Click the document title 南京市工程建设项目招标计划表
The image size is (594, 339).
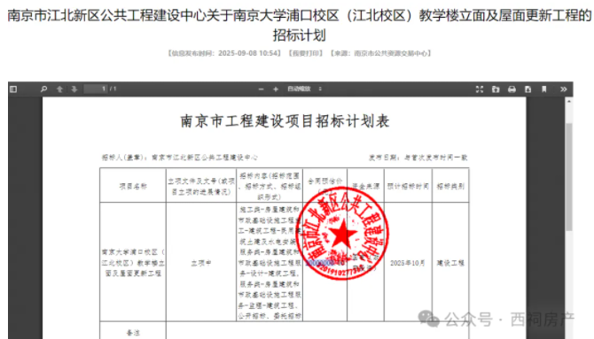[x=285, y=121]
